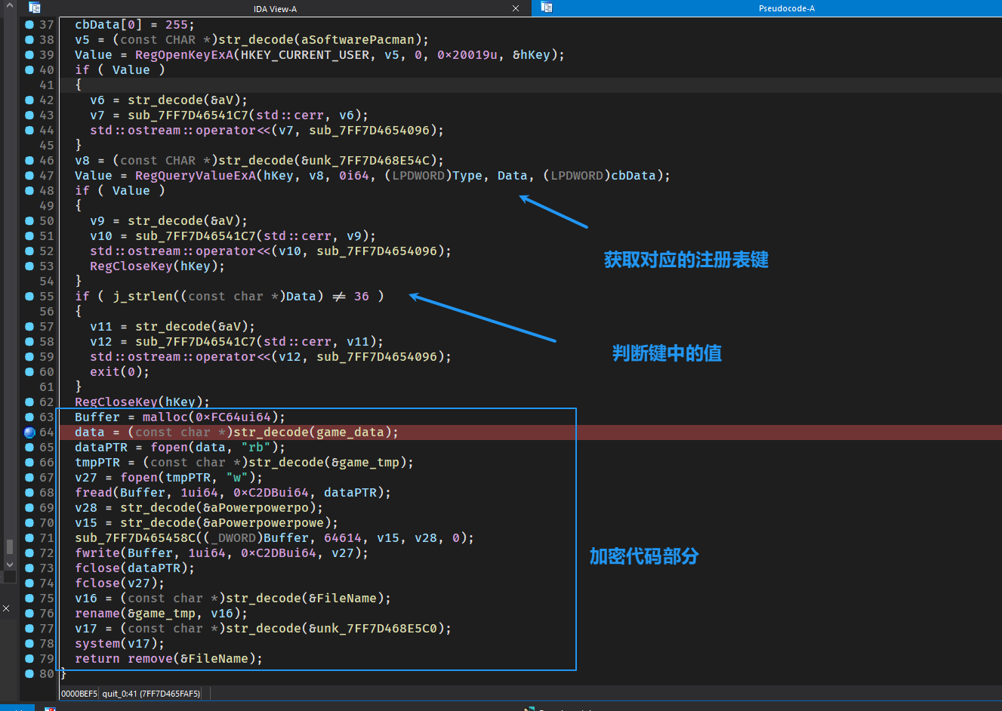Screen dimensions: 1002x711
Task: Toggle breakpoint dot on line 63
Action: pyautogui.click(x=29, y=417)
